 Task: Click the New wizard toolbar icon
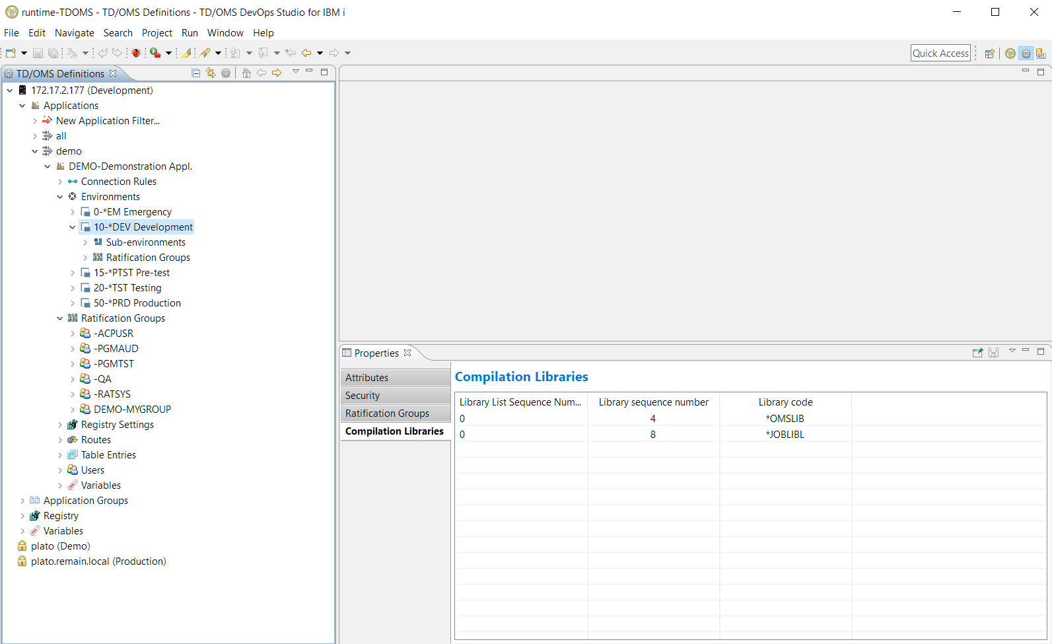click(x=11, y=53)
